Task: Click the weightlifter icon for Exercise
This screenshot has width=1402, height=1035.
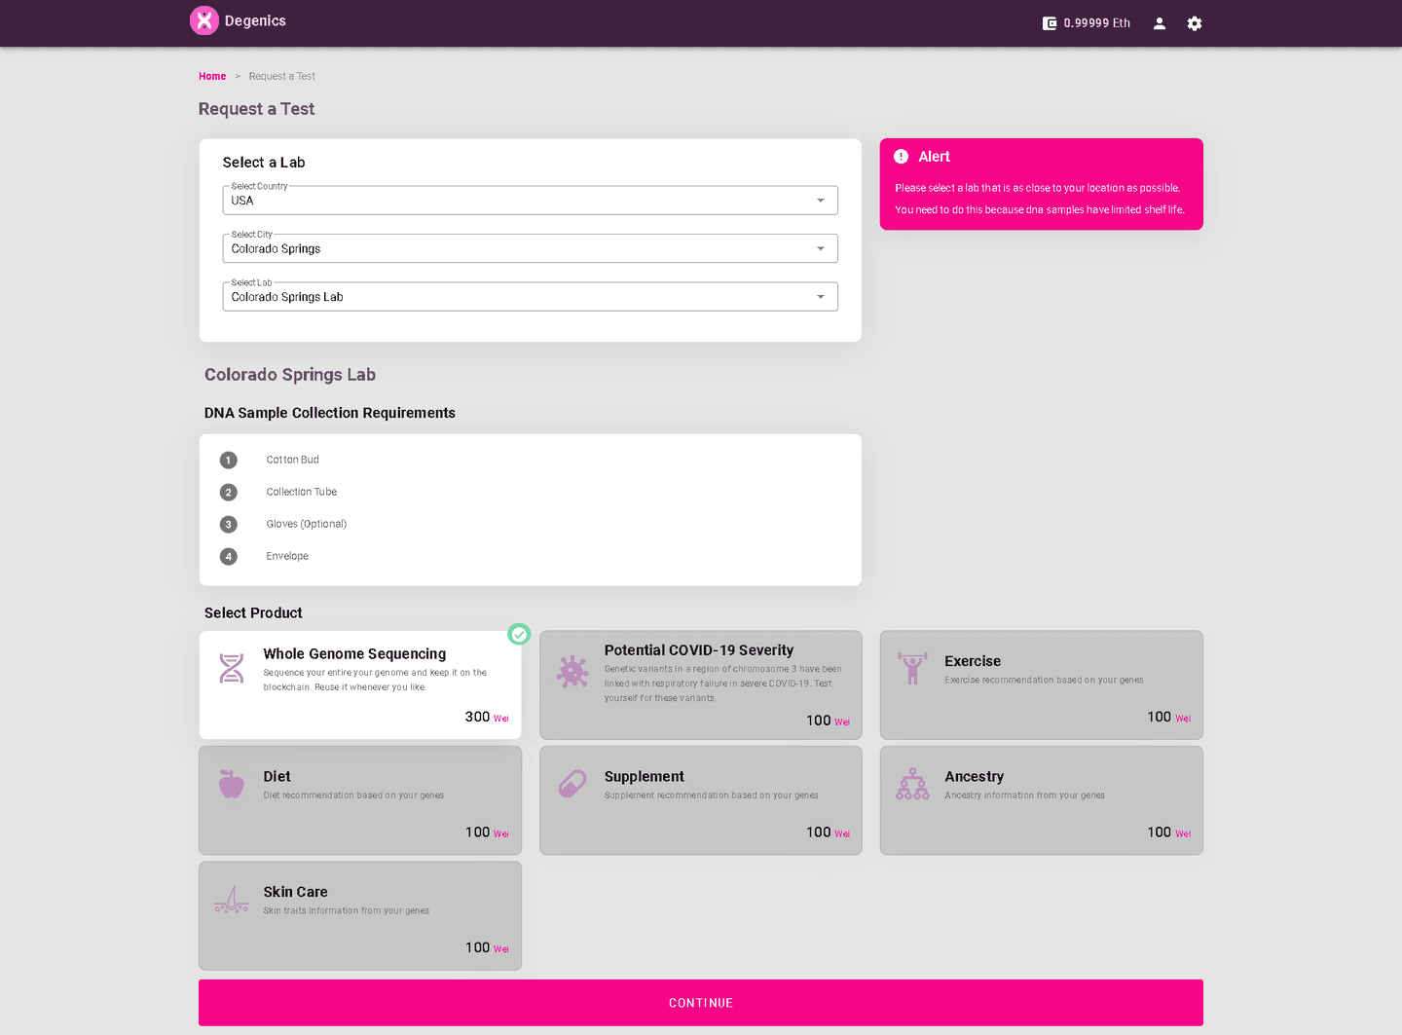Action: click(912, 668)
